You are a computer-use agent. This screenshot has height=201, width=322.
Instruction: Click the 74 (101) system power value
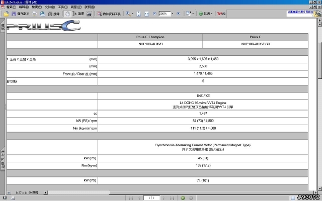coord(203,180)
